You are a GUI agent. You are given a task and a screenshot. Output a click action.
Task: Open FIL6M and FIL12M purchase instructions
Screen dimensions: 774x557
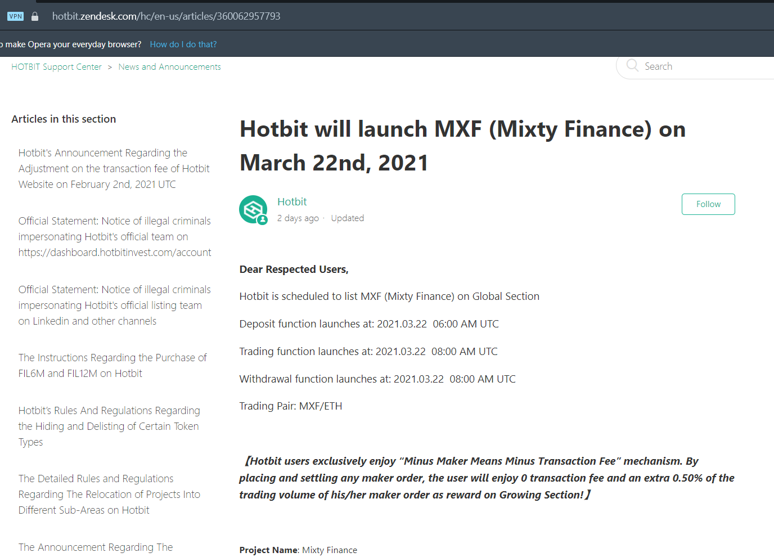[112, 366]
